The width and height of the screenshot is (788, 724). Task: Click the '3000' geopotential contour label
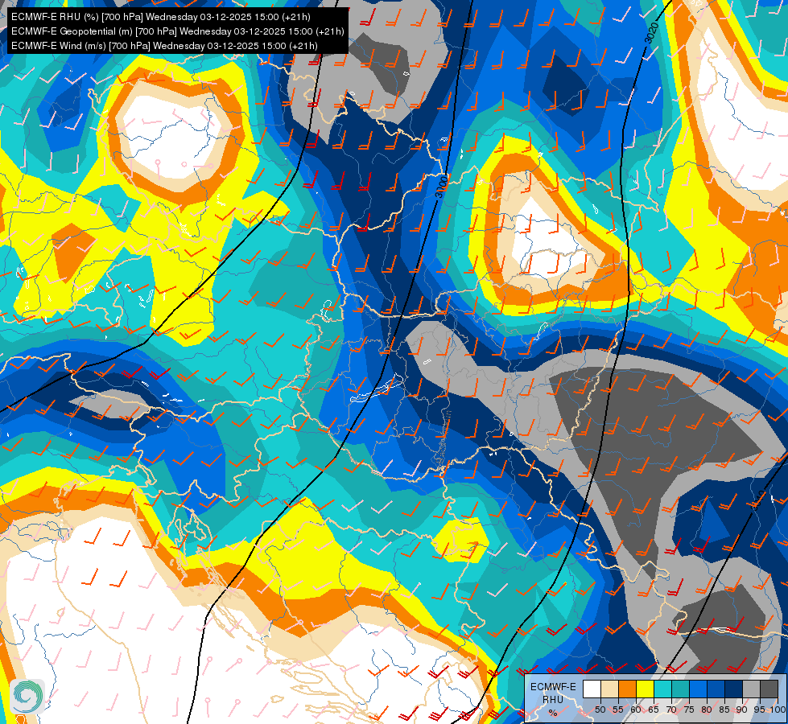[x=442, y=187]
